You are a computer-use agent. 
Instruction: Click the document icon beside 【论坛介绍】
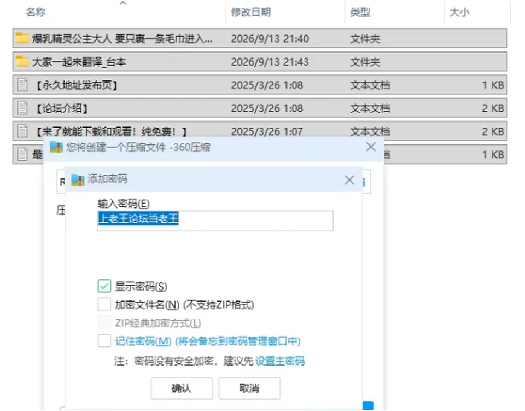pyautogui.click(x=22, y=108)
